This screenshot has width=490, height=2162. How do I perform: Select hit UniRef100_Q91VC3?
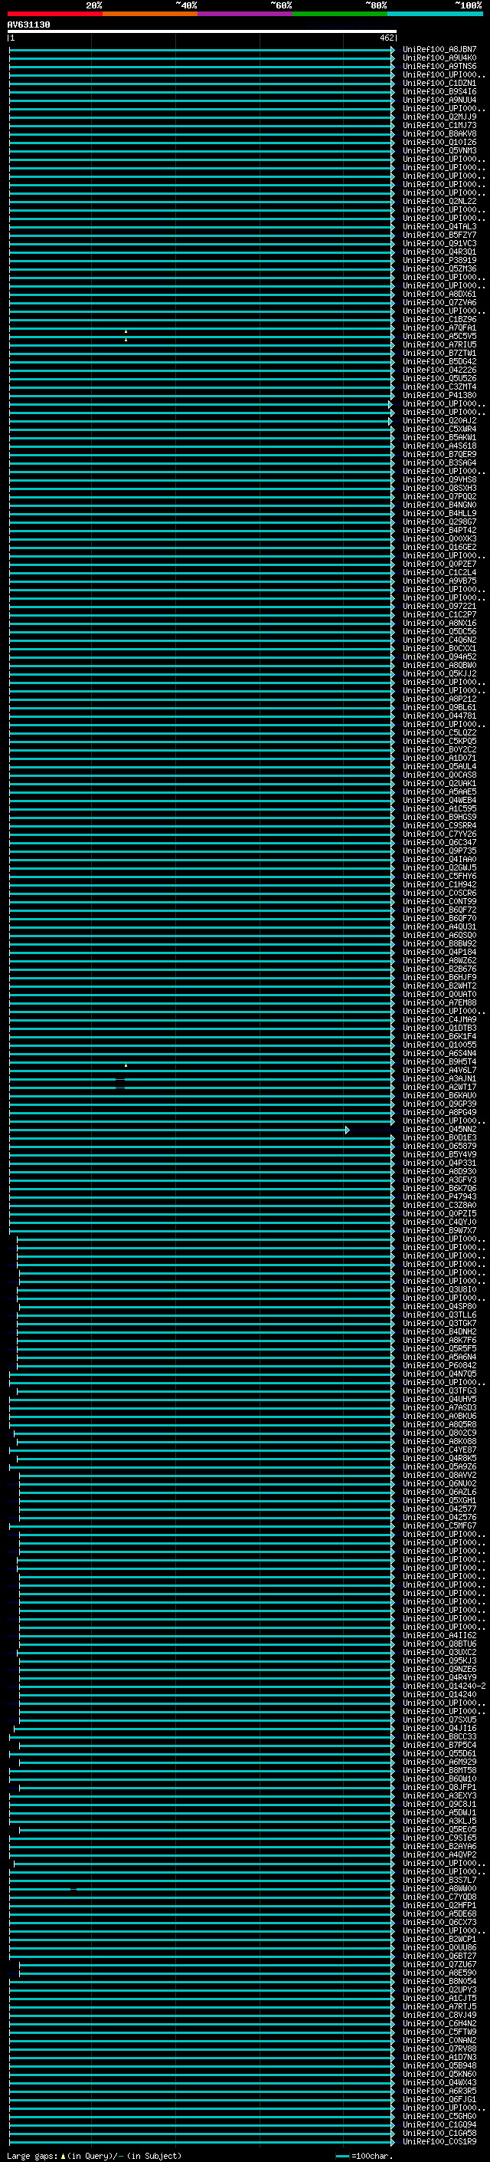439,243
